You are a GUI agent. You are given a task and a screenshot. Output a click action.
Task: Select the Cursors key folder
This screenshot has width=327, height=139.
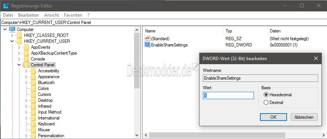pos(44,94)
